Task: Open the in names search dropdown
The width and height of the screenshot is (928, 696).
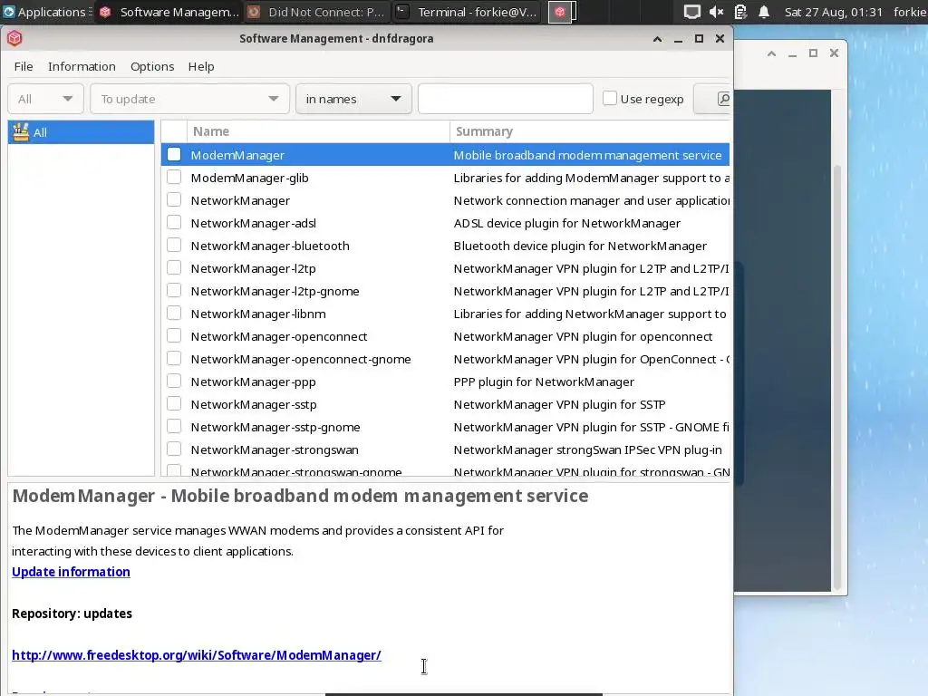Action: point(353,99)
